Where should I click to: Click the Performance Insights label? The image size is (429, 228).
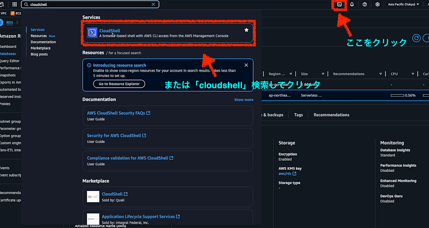coord(398,166)
